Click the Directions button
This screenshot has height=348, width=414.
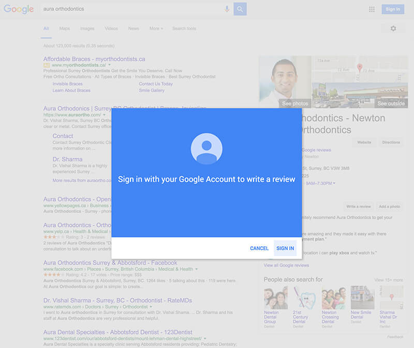click(x=391, y=143)
